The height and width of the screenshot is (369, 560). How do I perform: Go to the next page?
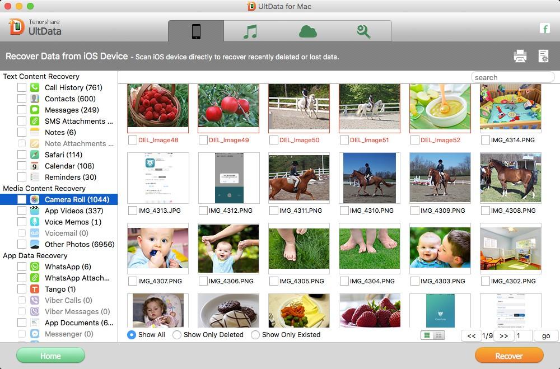click(503, 336)
